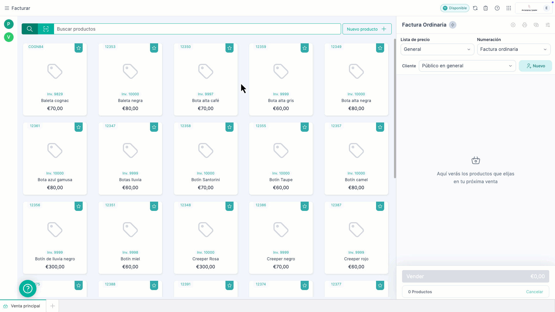Image resolution: width=555 pixels, height=312 pixels.
Task: Click the lightning bolt beside Factura Ordinaria
Action: click(x=453, y=25)
